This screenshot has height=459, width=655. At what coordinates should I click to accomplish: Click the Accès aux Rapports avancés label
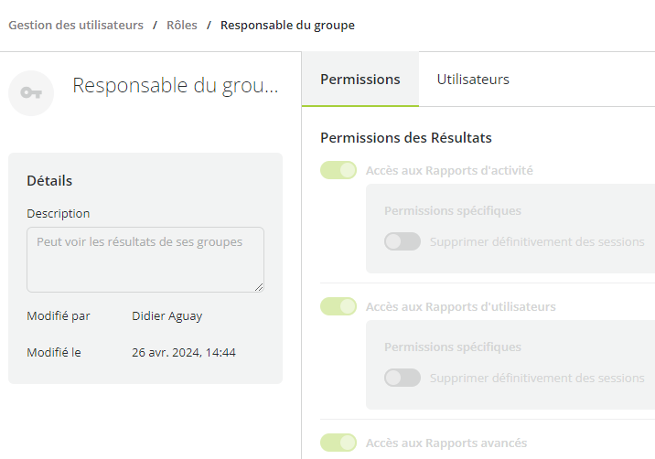click(446, 443)
